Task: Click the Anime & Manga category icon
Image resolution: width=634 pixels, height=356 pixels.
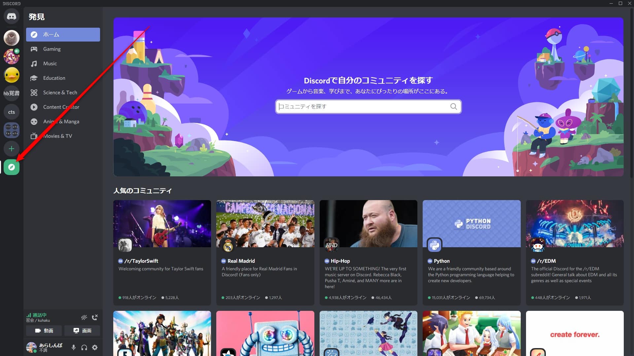Action: pos(34,121)
